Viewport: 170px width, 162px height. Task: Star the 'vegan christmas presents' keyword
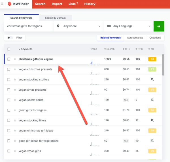coord(15,69)
